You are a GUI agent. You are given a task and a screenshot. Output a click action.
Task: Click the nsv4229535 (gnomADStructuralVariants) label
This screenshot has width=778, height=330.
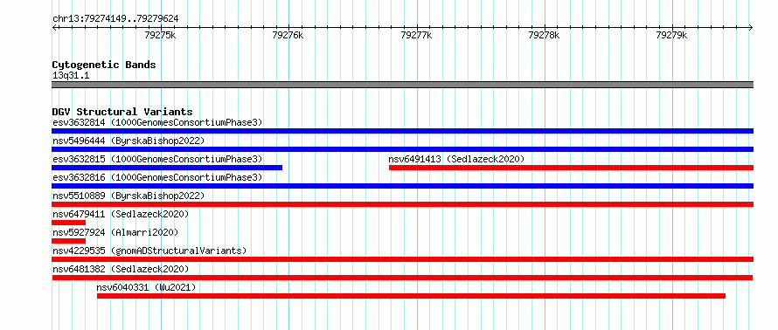tap(149, 251)
